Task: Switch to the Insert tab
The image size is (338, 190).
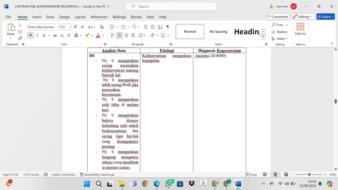Action: (x=37, y=17)
